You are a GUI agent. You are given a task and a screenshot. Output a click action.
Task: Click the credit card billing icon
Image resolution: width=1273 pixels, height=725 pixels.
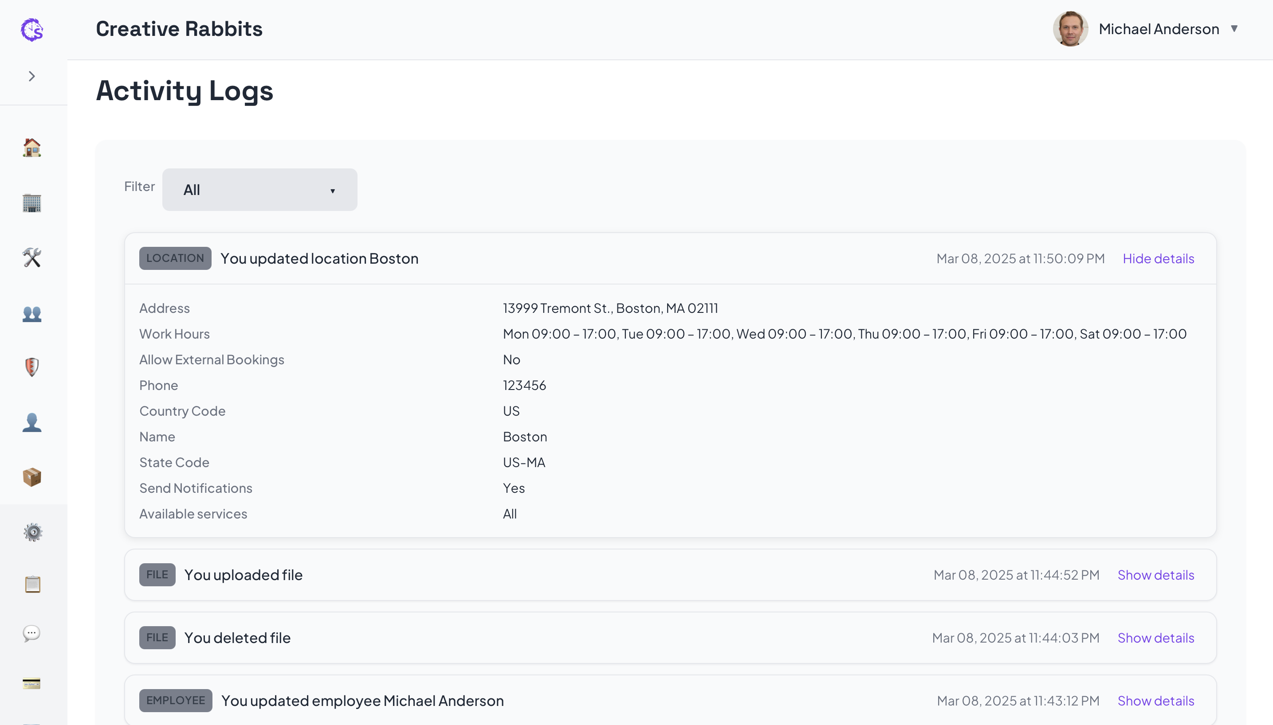point(32,683)
